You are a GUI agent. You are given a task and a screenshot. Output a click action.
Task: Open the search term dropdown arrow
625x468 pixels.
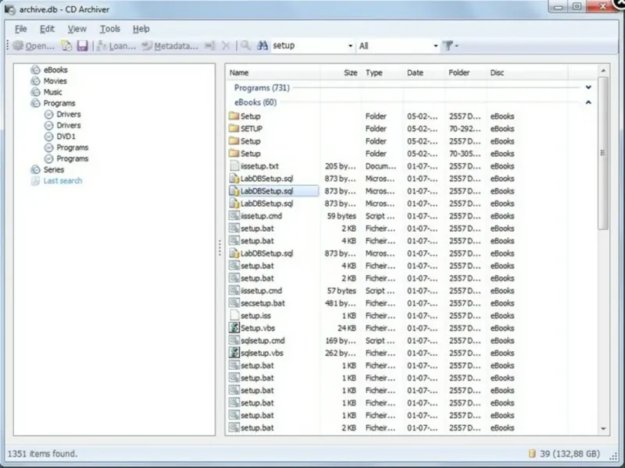click(350, 46)
